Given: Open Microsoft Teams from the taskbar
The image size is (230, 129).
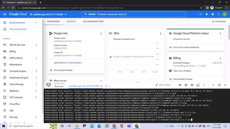Looking at the screenshot, I should (x=129, y=126).
